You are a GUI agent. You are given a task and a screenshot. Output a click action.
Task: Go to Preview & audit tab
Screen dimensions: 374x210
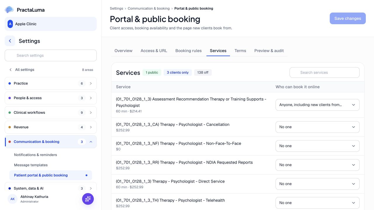click(269, 51)
